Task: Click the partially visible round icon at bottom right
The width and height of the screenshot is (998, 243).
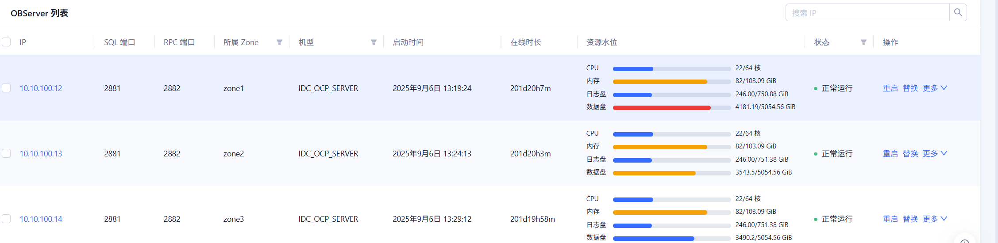Action: click(965, 240)
